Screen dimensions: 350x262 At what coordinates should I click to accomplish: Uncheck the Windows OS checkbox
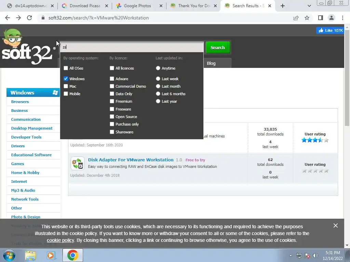[x=66, y=79]
